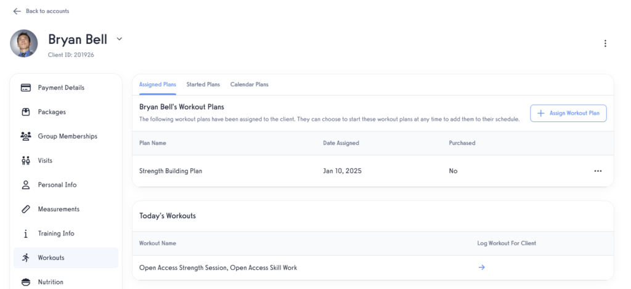Viewport: 631px width, 289px height.
Task: Click the Workouts running figure icon
Action: click(x=26, y=258)
